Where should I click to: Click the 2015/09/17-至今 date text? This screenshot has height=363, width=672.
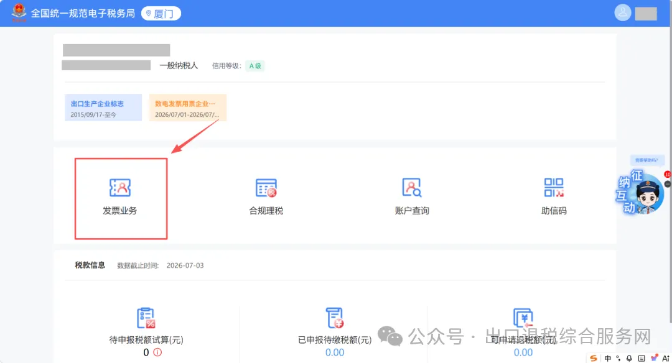(93, 115)
